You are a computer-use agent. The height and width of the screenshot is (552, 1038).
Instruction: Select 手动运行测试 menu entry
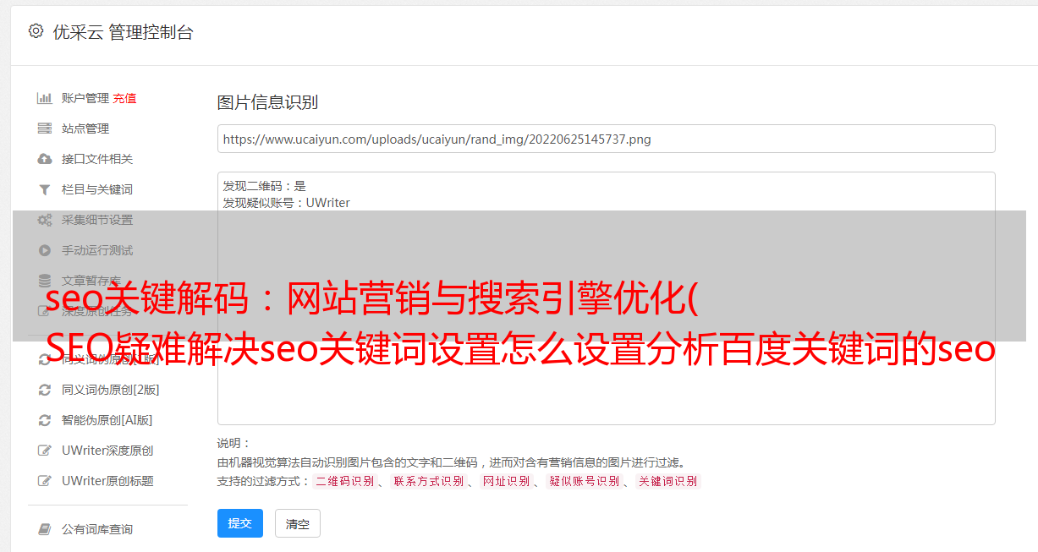[x=97, y=250]
